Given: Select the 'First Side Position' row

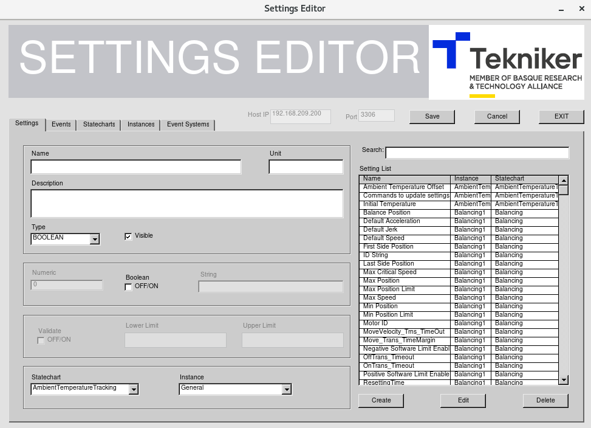Looking at the screenshot, I should coord(459,247).
